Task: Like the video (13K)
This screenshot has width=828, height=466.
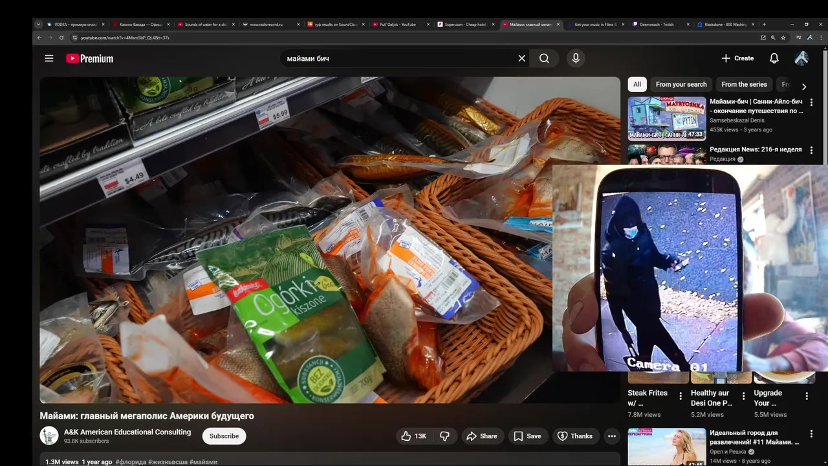Action: tap(414, 436)
